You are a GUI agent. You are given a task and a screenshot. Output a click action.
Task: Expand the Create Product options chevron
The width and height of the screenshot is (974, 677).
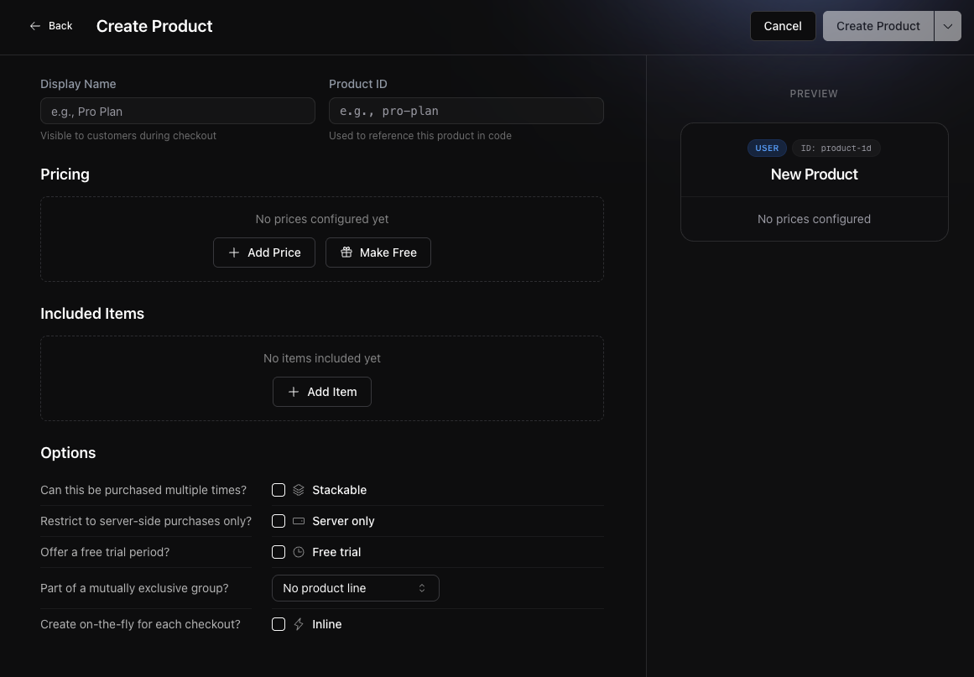click(948, 26)
